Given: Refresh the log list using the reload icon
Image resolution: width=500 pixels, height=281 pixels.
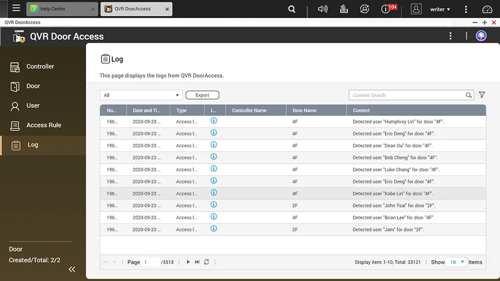Looking at the screenshot, I should pyautogui.click(x=207, y=262).
